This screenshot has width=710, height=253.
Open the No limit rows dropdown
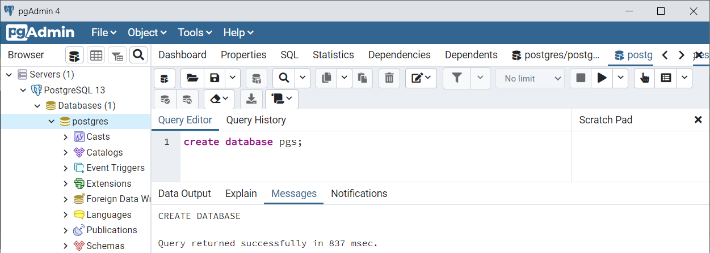(x=530, y=78)
